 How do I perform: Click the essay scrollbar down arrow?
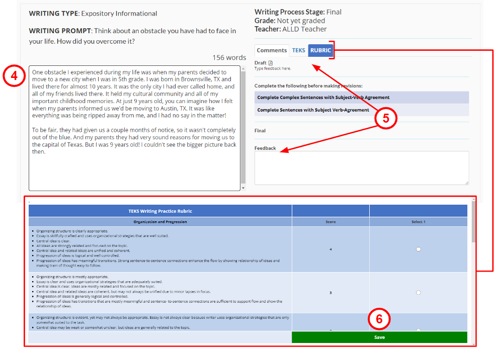pos(243,188)
